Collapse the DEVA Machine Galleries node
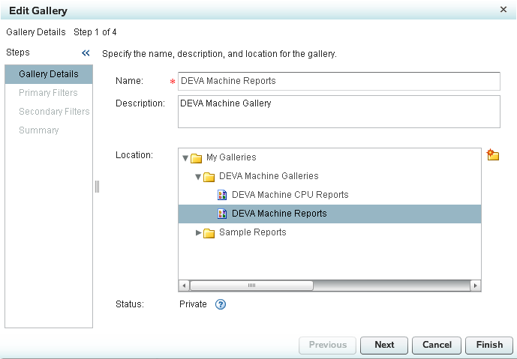Viewport: 517px width, 359px height. [198, 177]
